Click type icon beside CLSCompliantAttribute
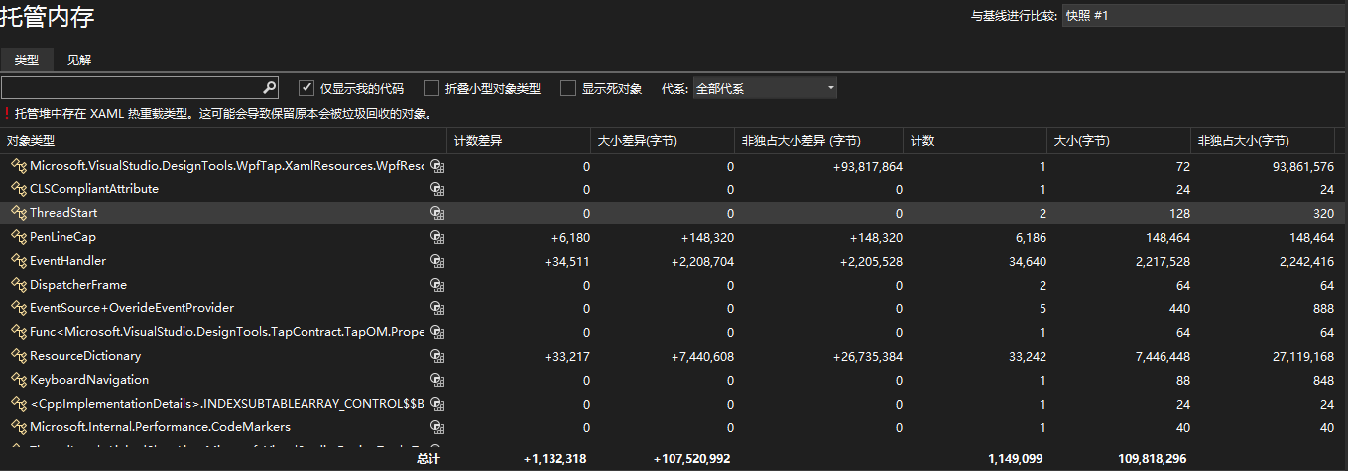This screenshot has width=1348, height=471. pyautogui.click(x=18, y=189)
